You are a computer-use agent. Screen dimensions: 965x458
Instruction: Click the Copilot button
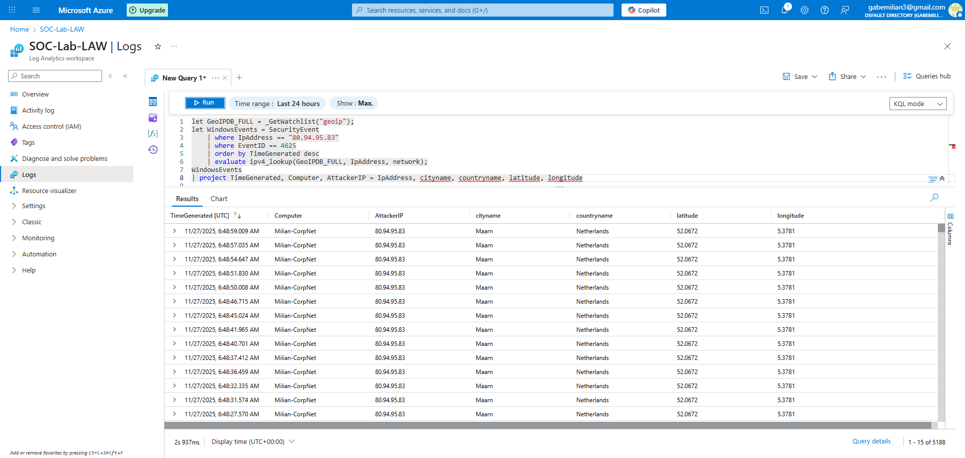[x=644, y=10]
